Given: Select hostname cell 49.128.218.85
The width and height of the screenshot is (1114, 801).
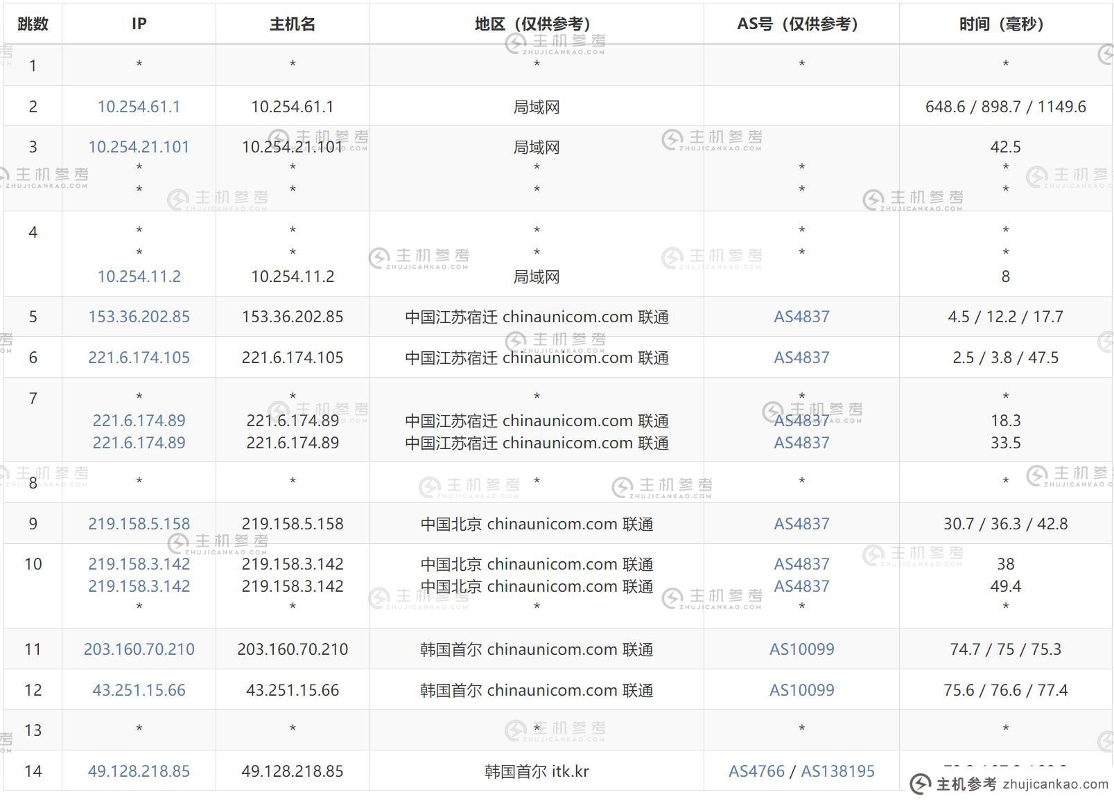Looking at the screenshot, I should point(293,771).
